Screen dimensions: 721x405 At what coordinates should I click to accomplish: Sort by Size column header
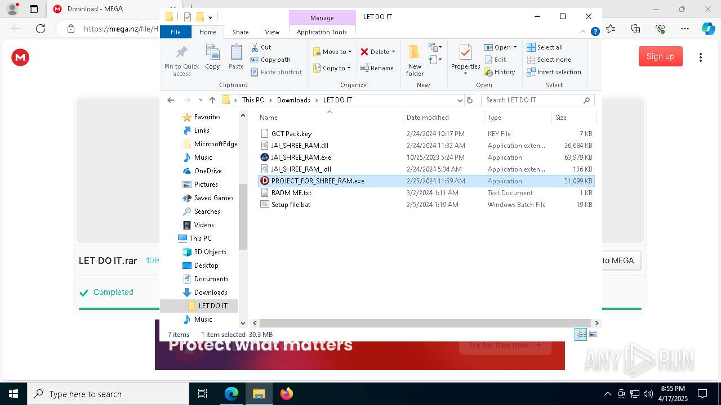click(573, 118)
